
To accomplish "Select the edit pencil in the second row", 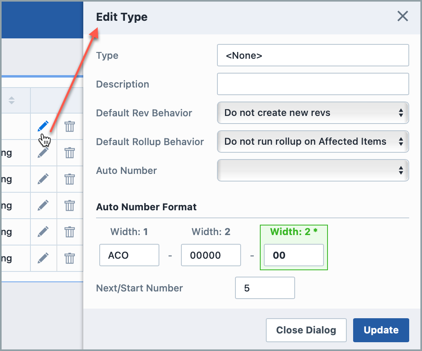I will (43, 153).
